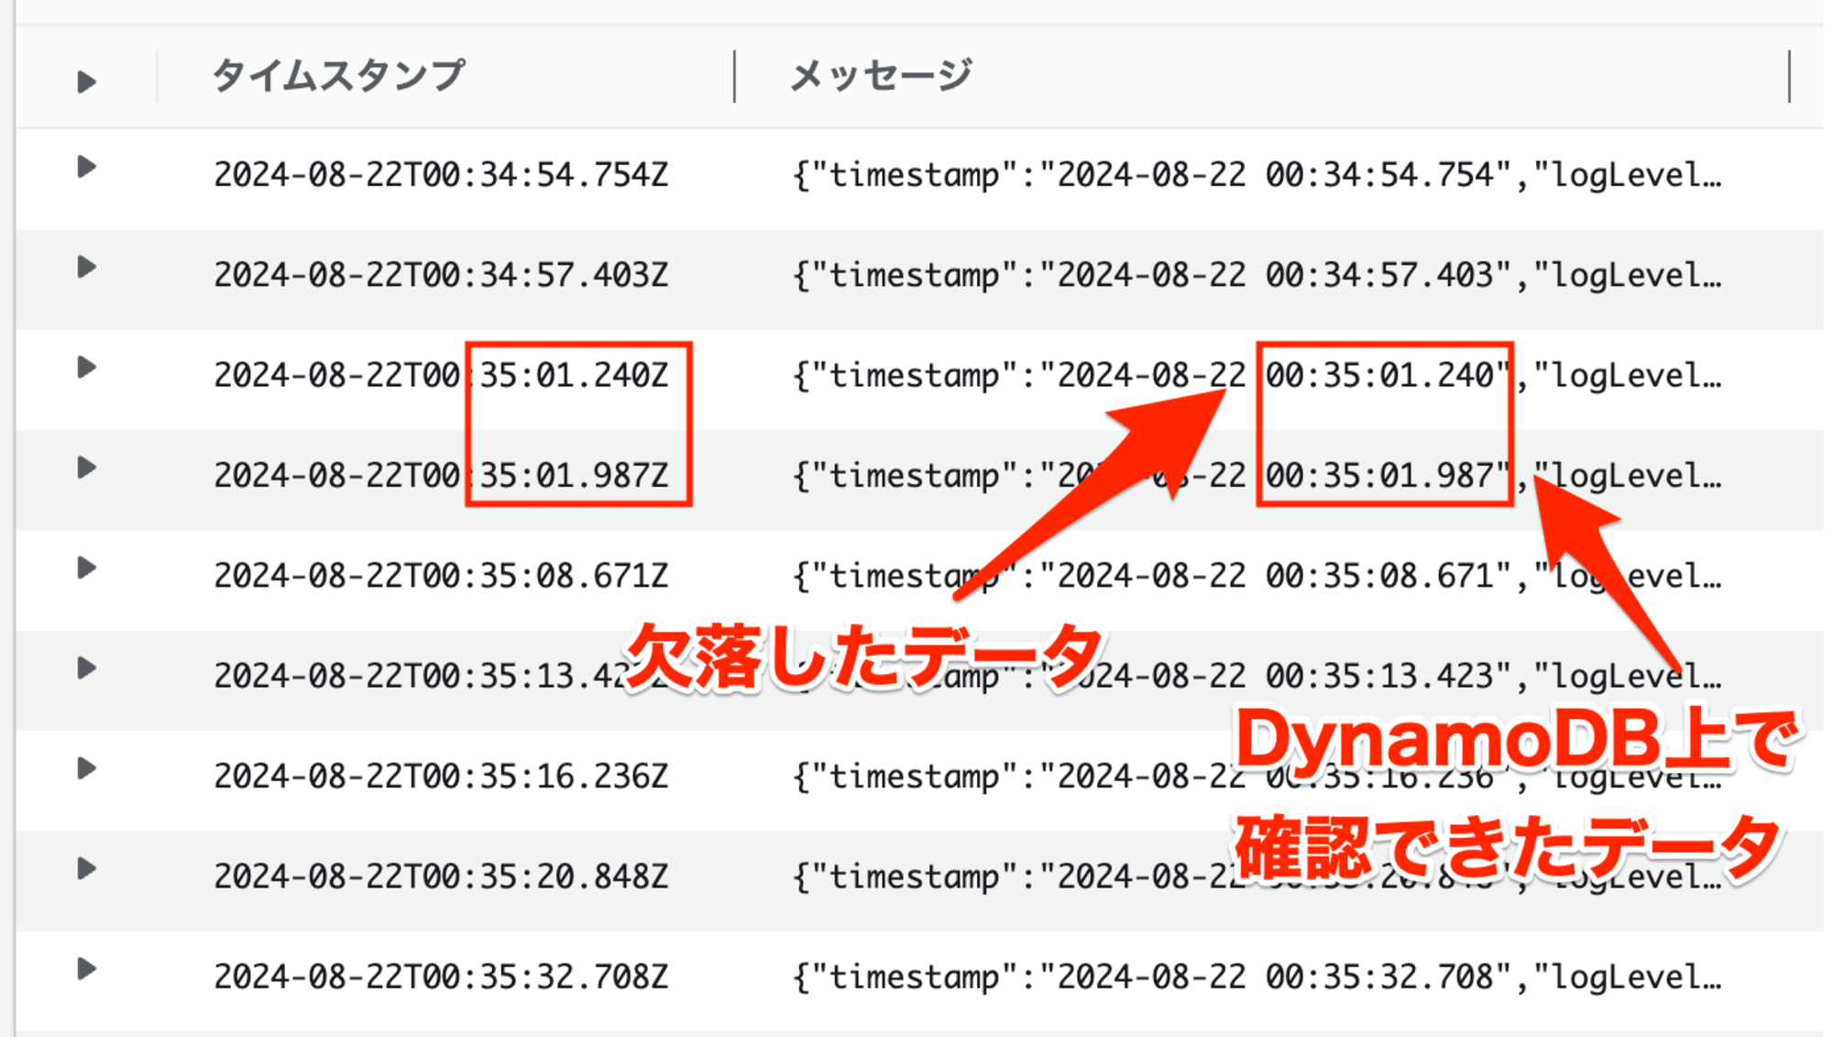The image size is (1833, 1037).
Task: Expand the 00:35:32.708Z log row
Action: 86,969
